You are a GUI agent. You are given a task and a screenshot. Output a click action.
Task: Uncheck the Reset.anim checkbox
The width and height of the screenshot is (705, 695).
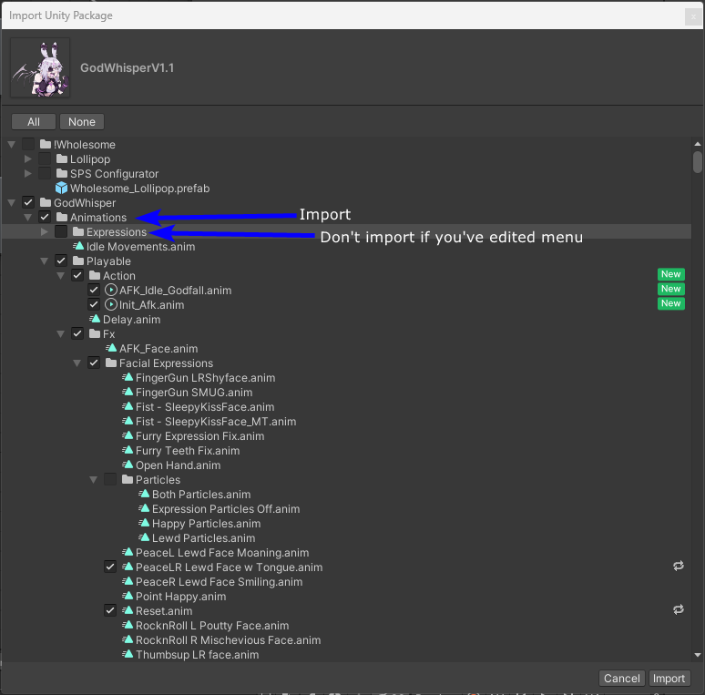[x=110, y=610]
